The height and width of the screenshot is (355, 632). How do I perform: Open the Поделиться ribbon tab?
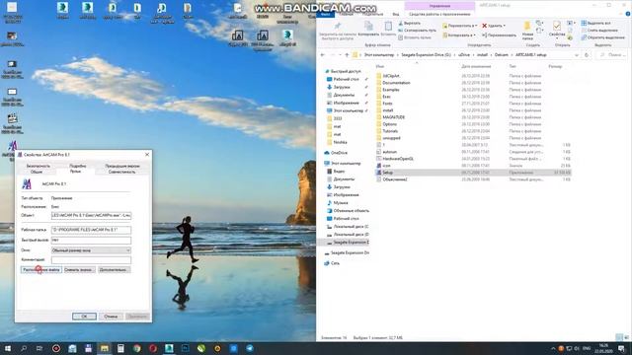pyautogui.click(x=372, y=14)
